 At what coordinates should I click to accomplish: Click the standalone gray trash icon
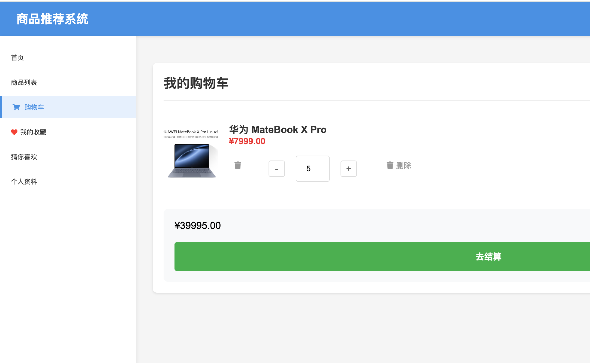tap(238, 165)
